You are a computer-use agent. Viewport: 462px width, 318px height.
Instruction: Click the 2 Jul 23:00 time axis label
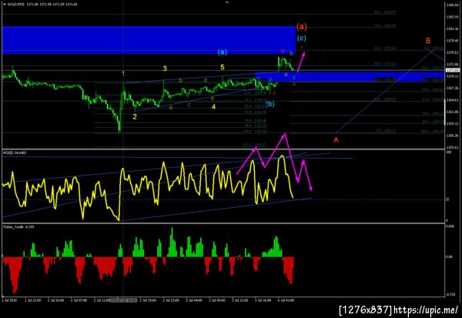point(171,300)
